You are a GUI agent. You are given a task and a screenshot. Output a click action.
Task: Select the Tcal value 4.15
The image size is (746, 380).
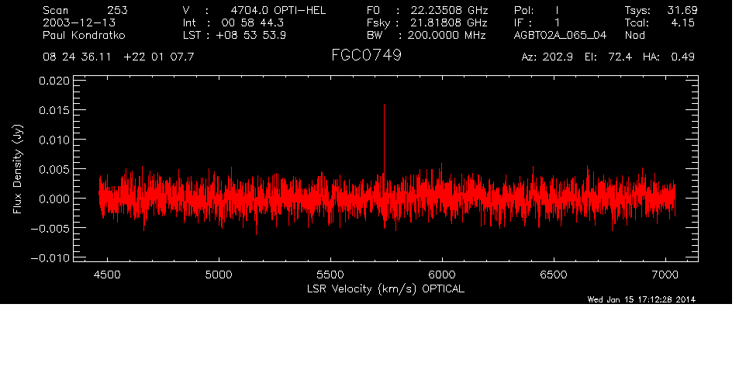[682, 22]
